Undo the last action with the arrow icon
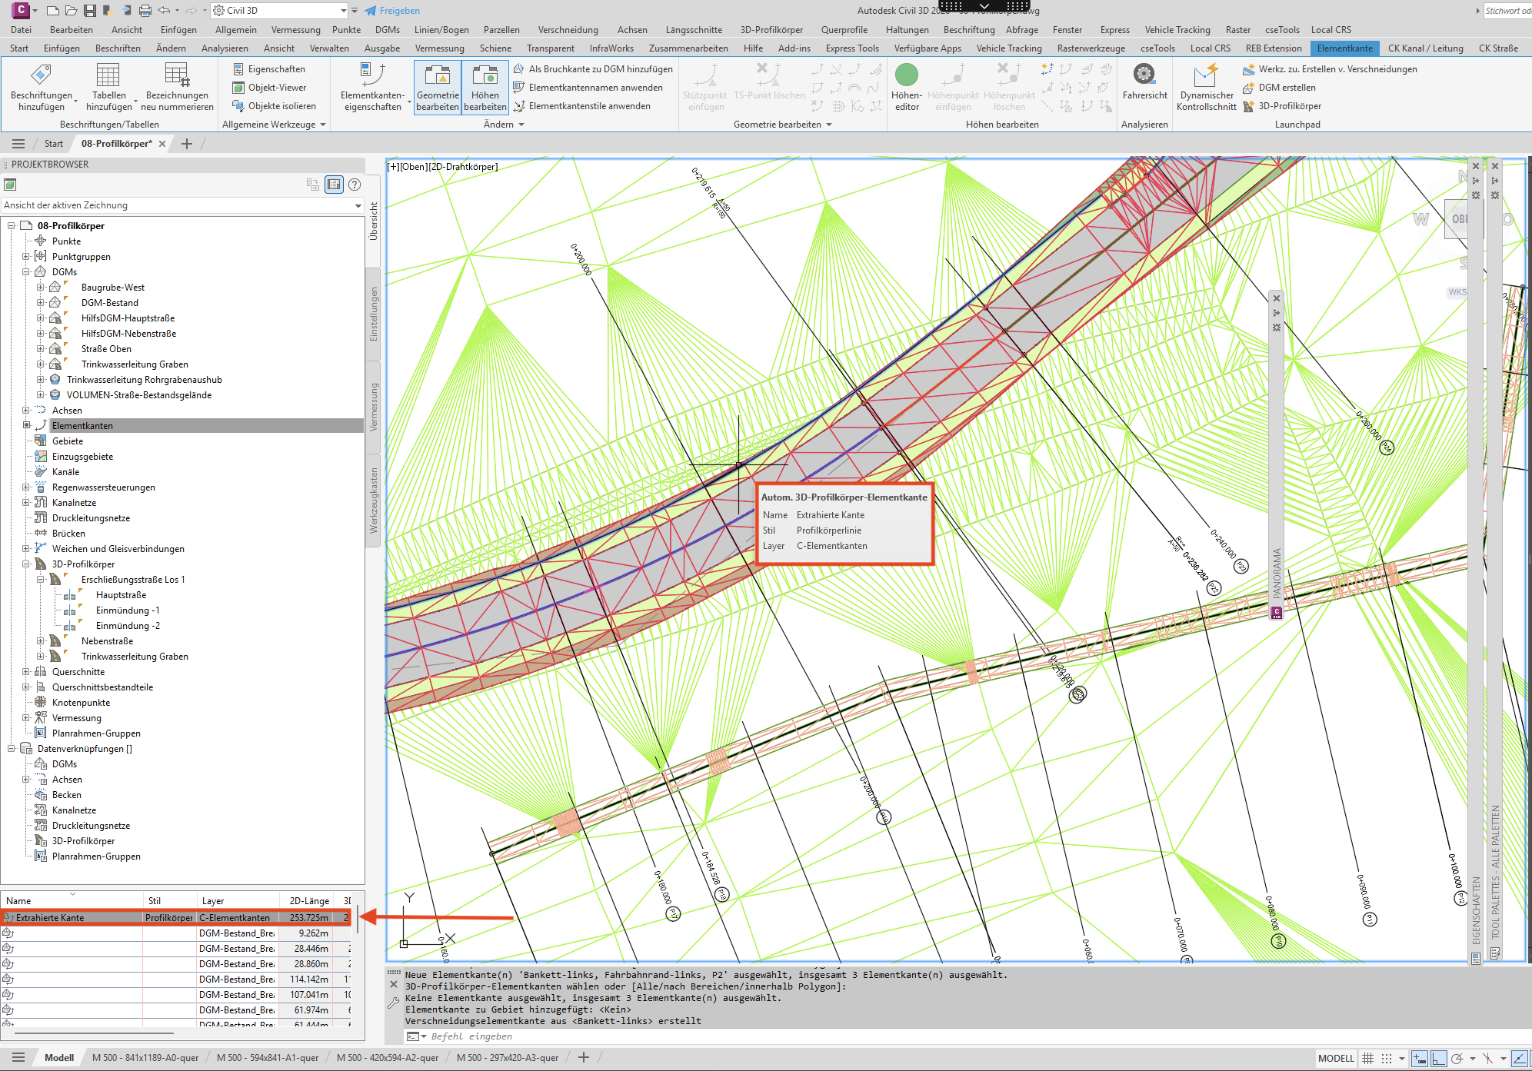This screenshot has width=1532, height=1071. tap(164, 11)
